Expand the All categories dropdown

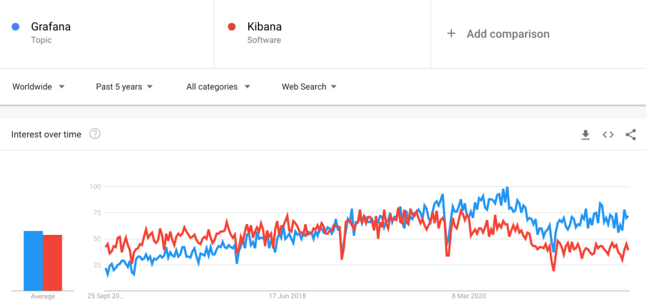[x=218, y=86]
